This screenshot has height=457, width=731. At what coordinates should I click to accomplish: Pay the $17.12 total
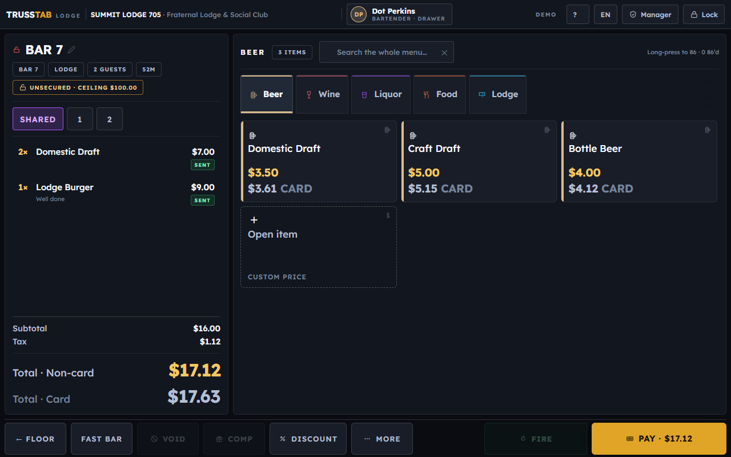[659, 439]
